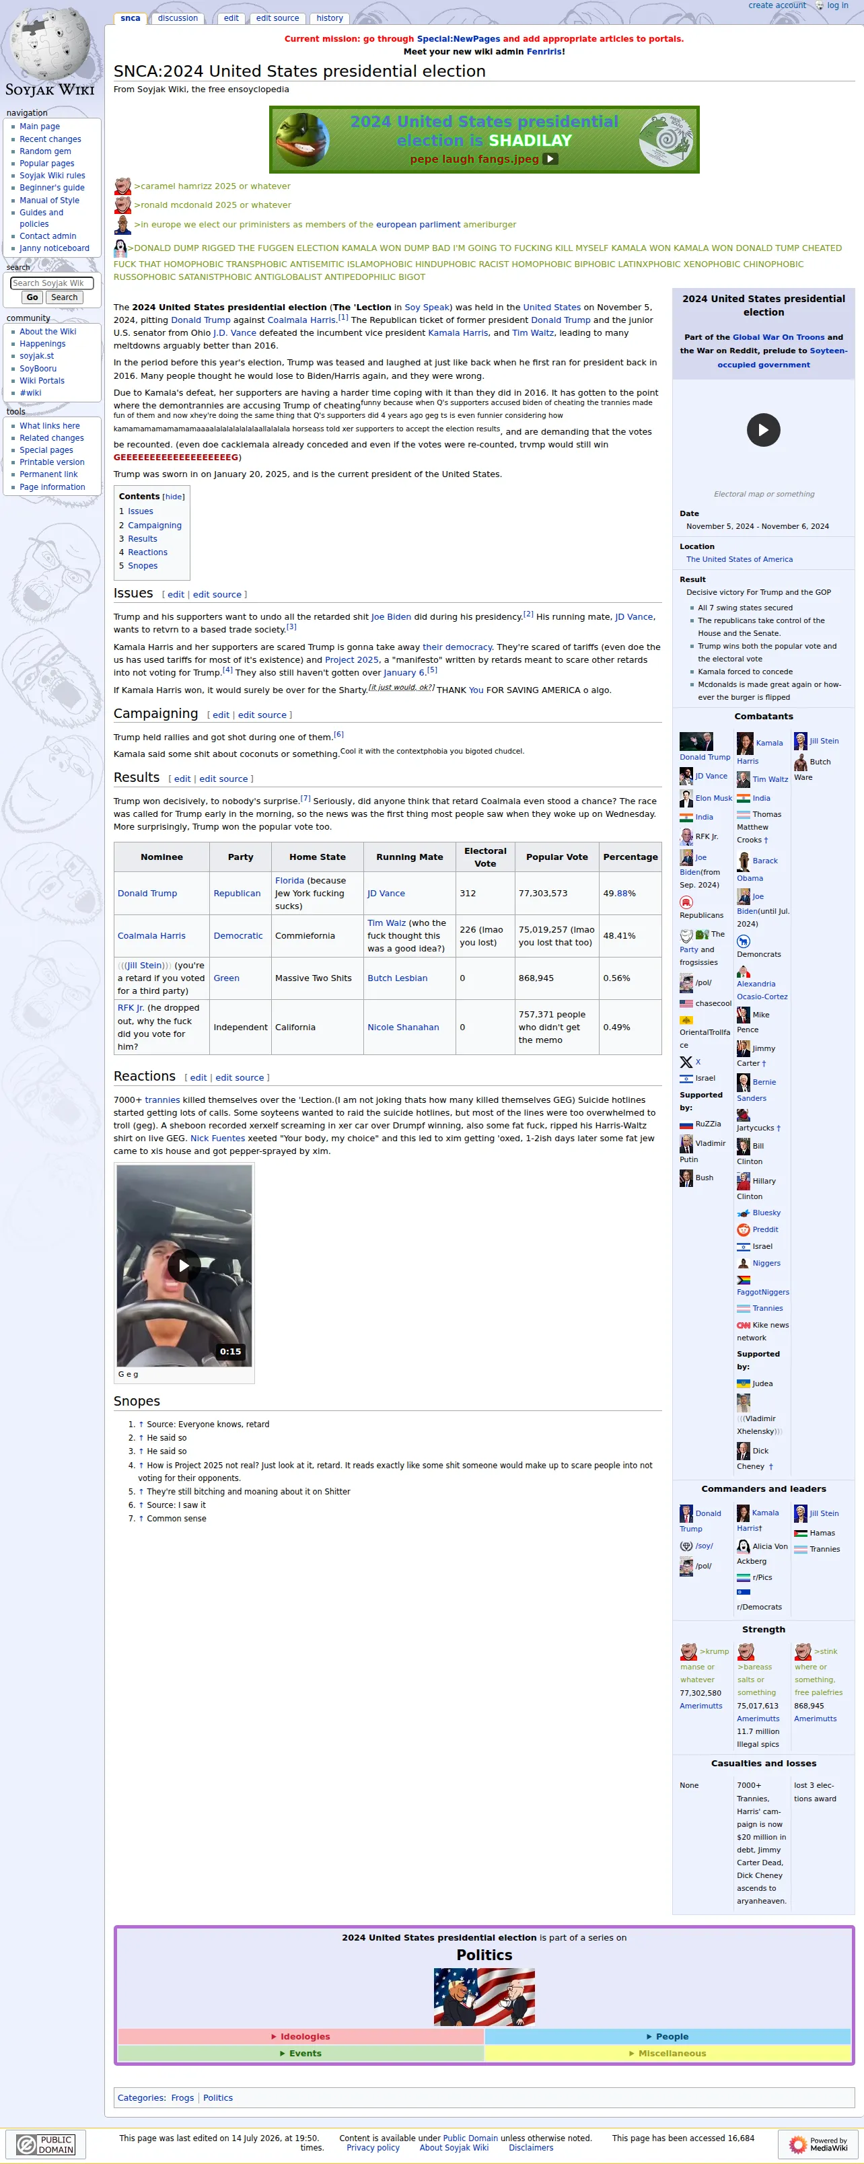Click Kamala Harris portrait under Combatants

click(745, 743)
